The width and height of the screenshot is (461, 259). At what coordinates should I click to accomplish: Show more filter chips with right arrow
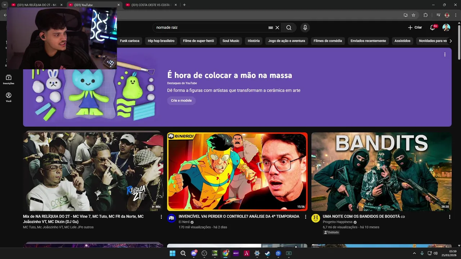(x=451, y=41)
